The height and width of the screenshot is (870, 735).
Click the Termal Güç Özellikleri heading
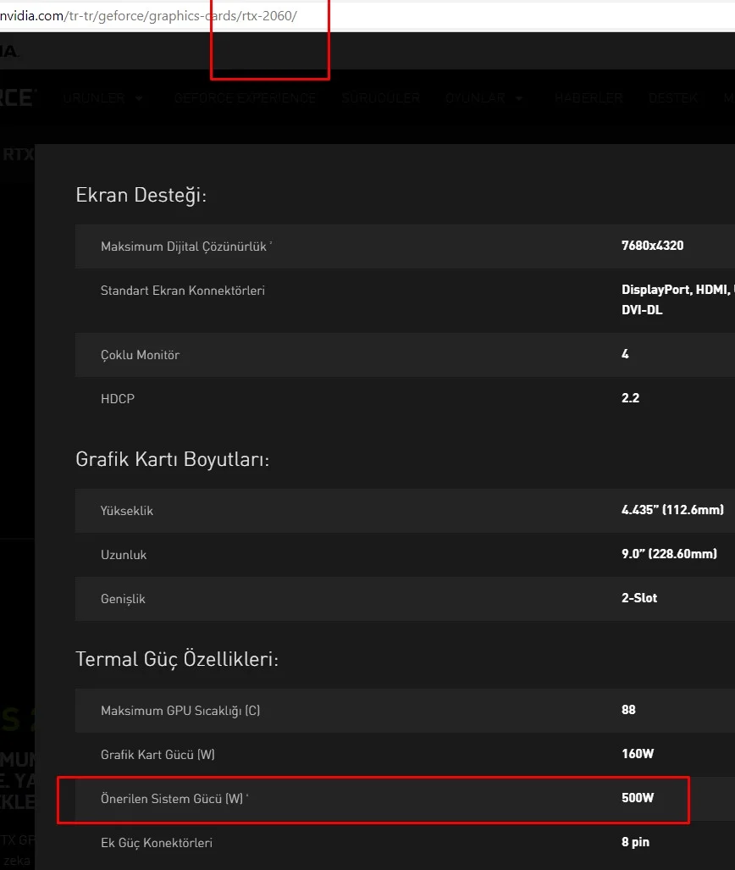click(x=177, y=658)
